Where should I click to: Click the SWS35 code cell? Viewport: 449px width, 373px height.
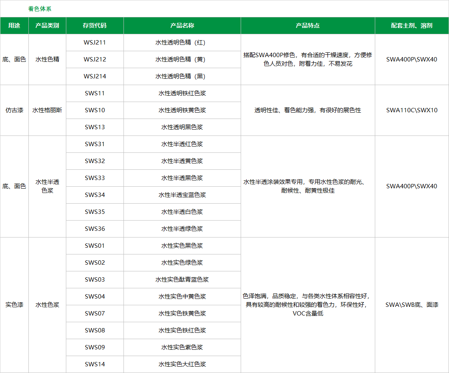95,212
